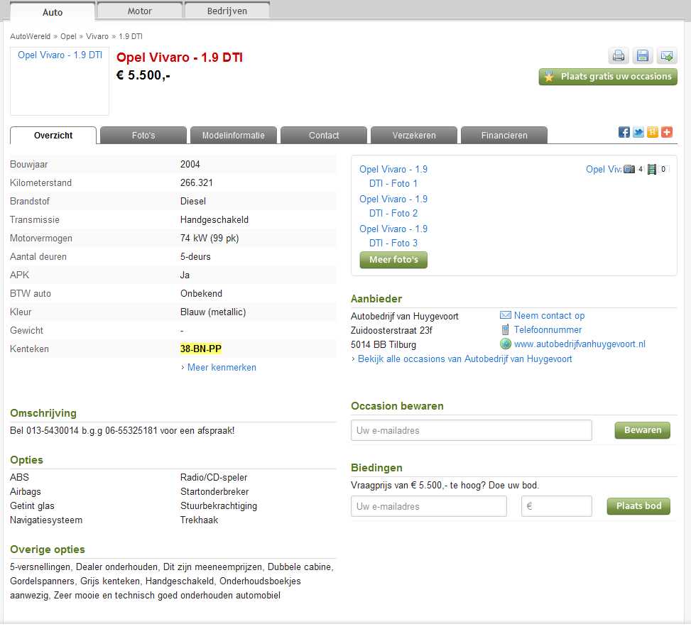Click the Radio/CD-speler option
691x629 pixels.
pos(214,478)
